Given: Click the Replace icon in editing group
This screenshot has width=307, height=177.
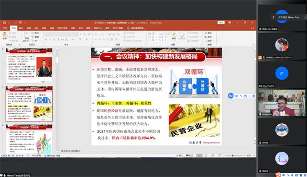Looking at the screenshot, I should tap(206, 37).
